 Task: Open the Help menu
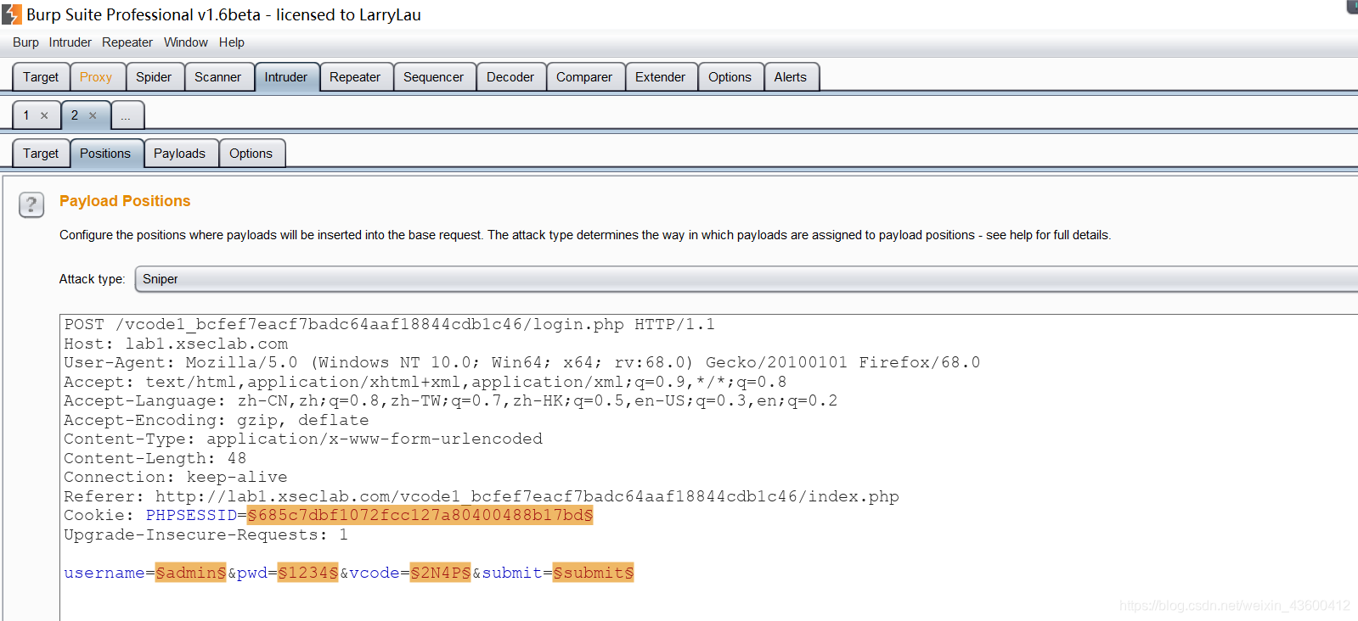coord(231,42)
